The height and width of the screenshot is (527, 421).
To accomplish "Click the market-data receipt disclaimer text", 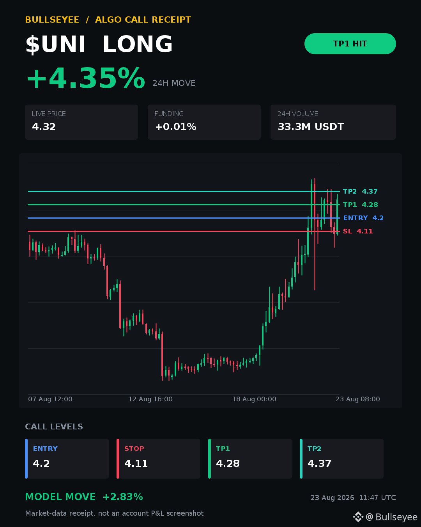I will coord(114,513).
